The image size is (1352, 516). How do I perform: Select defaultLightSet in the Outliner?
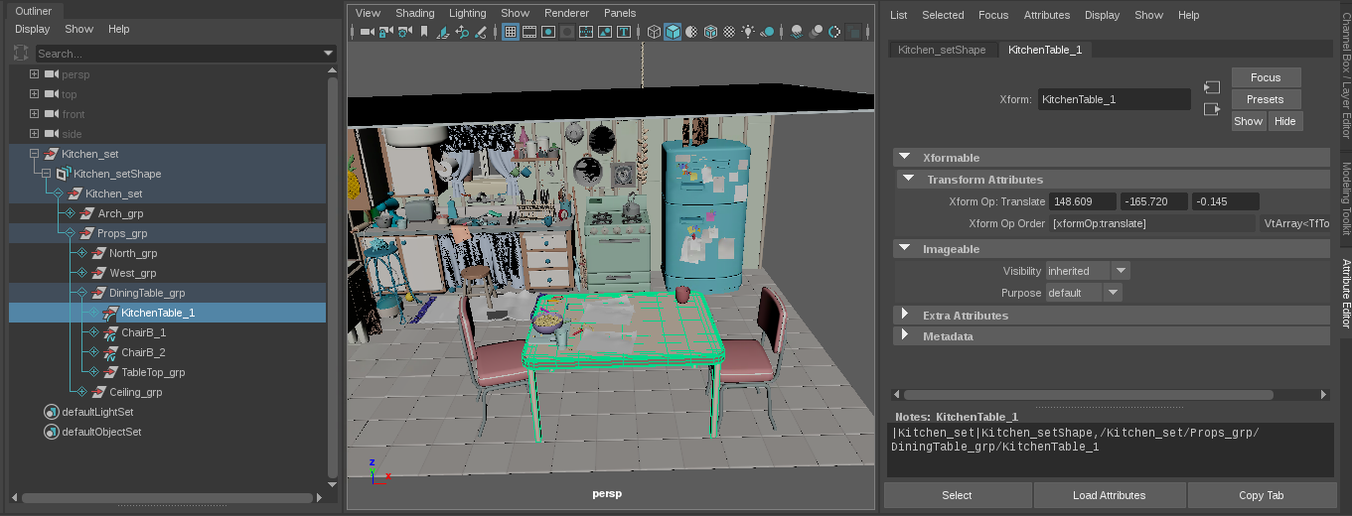(x=97, y=412)
